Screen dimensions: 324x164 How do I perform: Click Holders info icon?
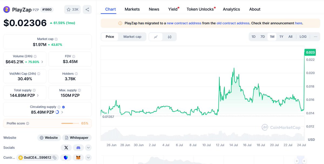[76, 74]
